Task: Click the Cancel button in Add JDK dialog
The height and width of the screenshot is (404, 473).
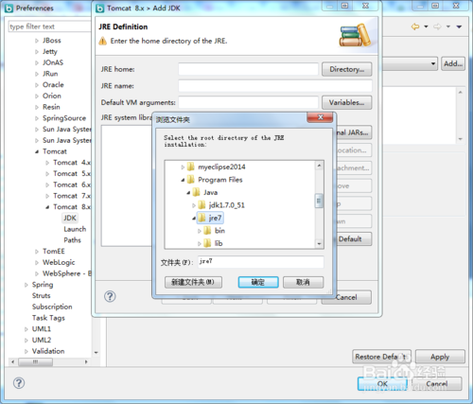Action: 346,297
